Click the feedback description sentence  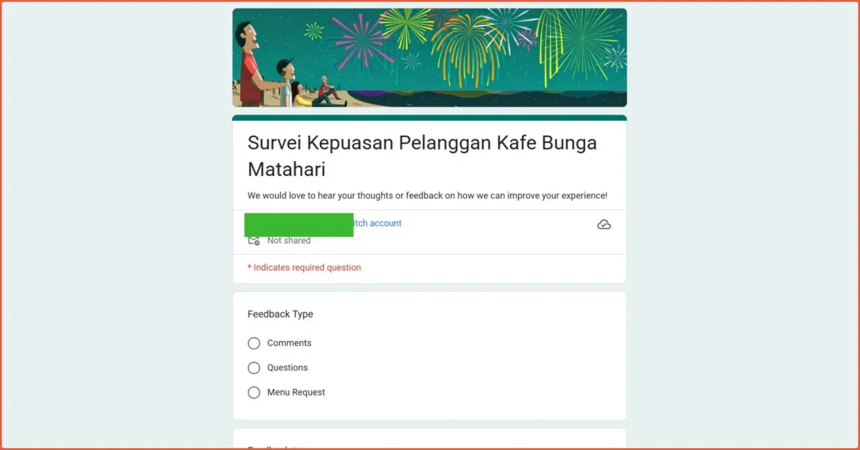[427, 195]
